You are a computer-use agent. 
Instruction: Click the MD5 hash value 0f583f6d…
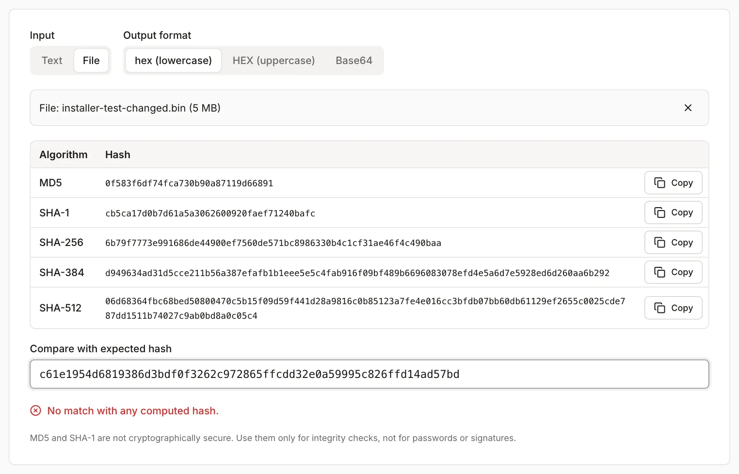[x=189, y=183]
